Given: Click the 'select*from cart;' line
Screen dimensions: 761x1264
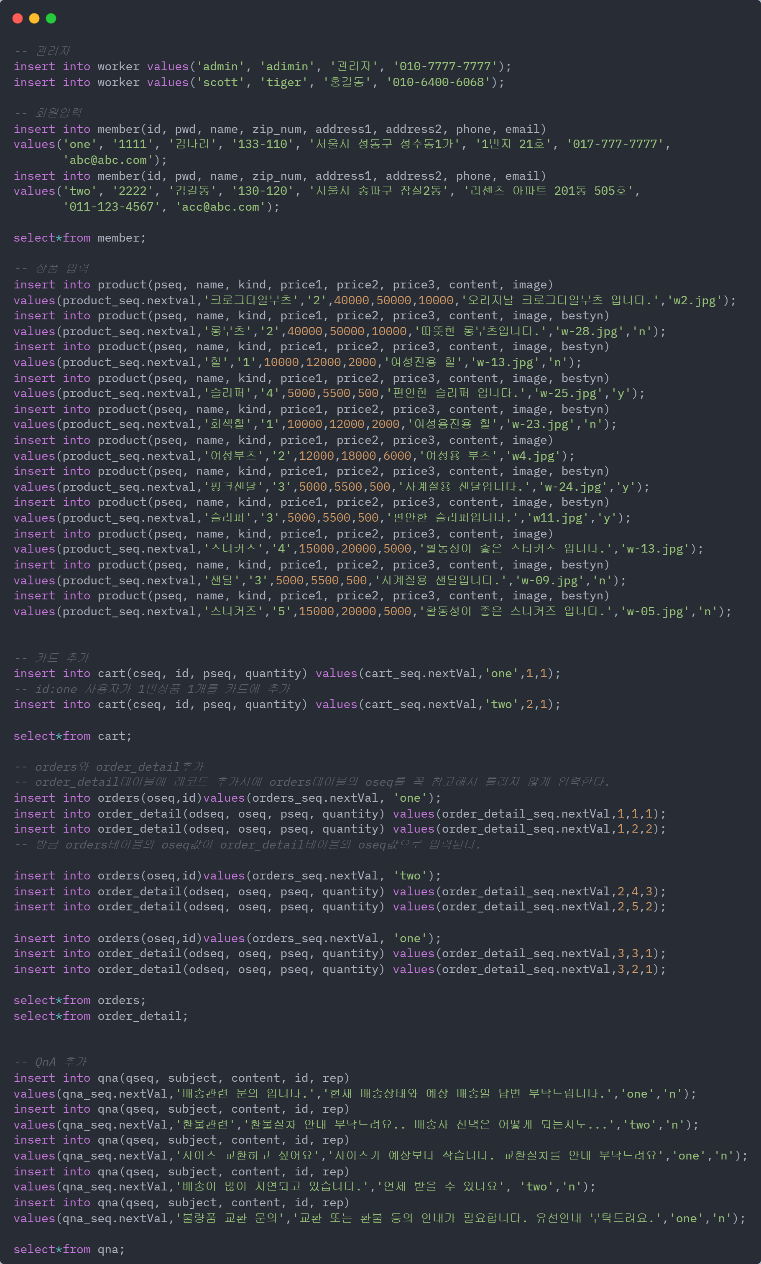Looking at the screenshot, I should pyautogui.click(x=73, y=736).
